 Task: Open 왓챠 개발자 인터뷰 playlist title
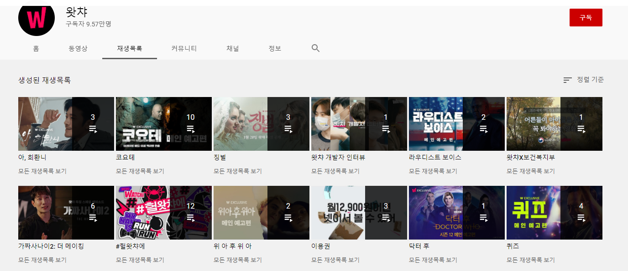(x=338, y=158)
